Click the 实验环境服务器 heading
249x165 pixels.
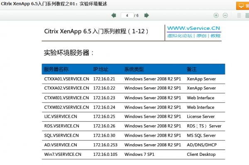tap(68, 53)
